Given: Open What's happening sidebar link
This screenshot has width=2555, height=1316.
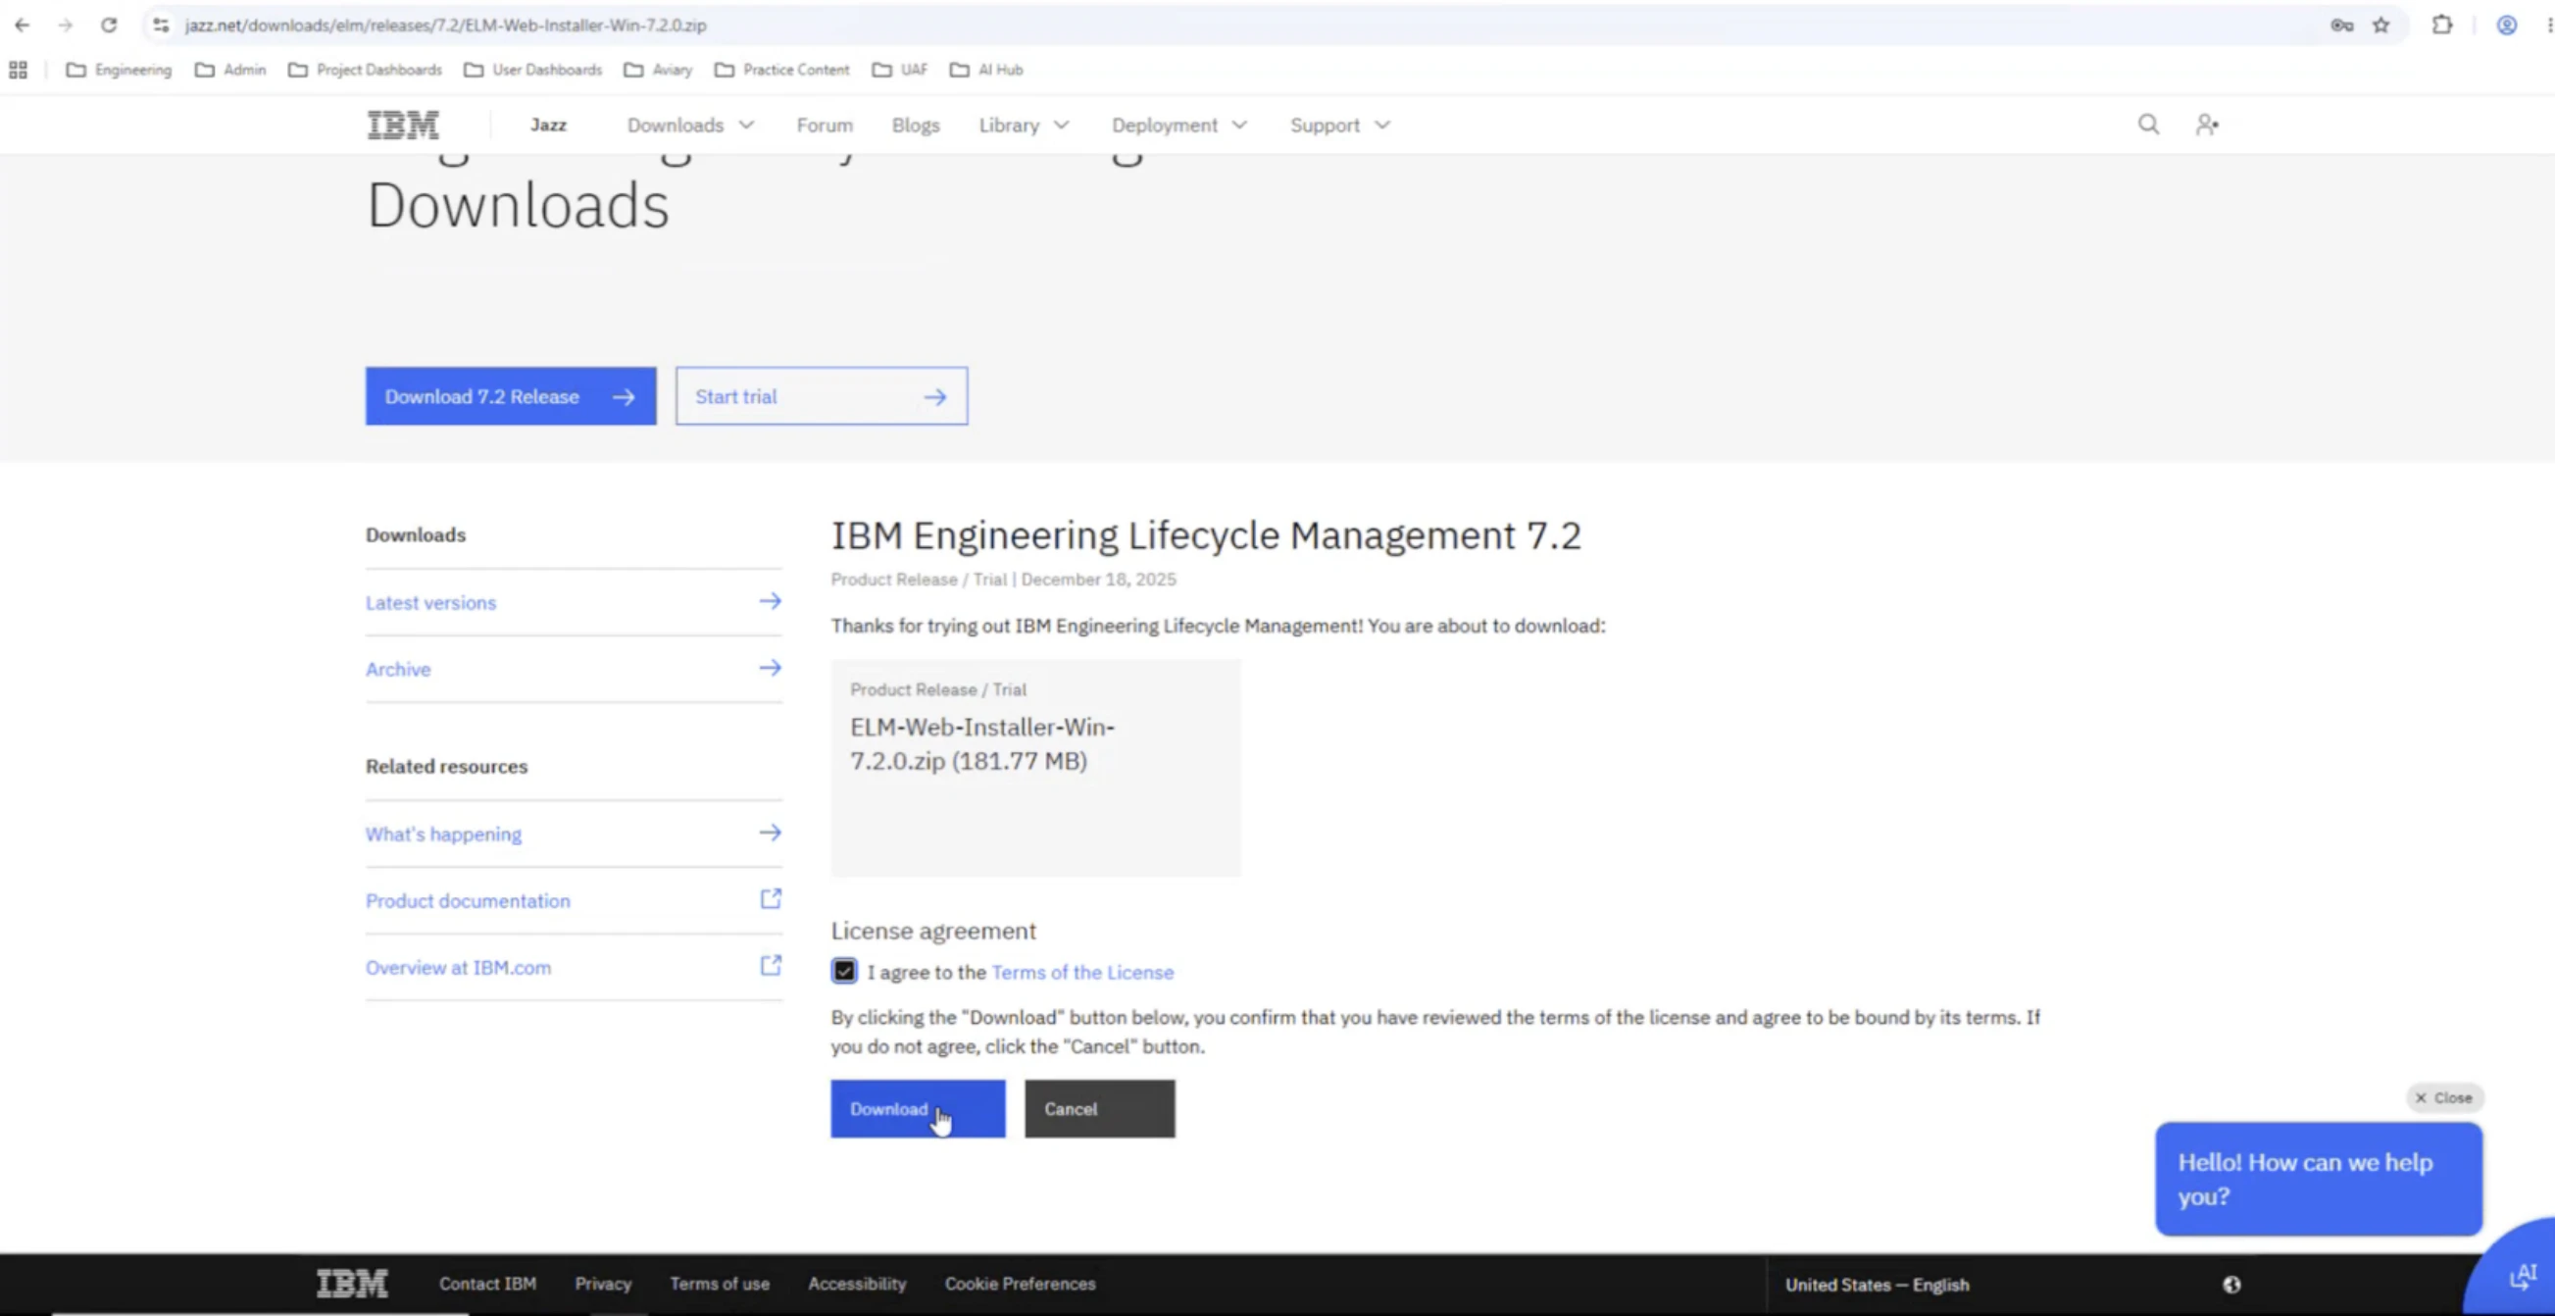Looking at the screenshot, I should (574, 833).
